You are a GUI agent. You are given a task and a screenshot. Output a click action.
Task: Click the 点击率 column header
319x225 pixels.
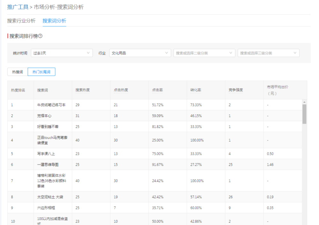pos(158,90)
